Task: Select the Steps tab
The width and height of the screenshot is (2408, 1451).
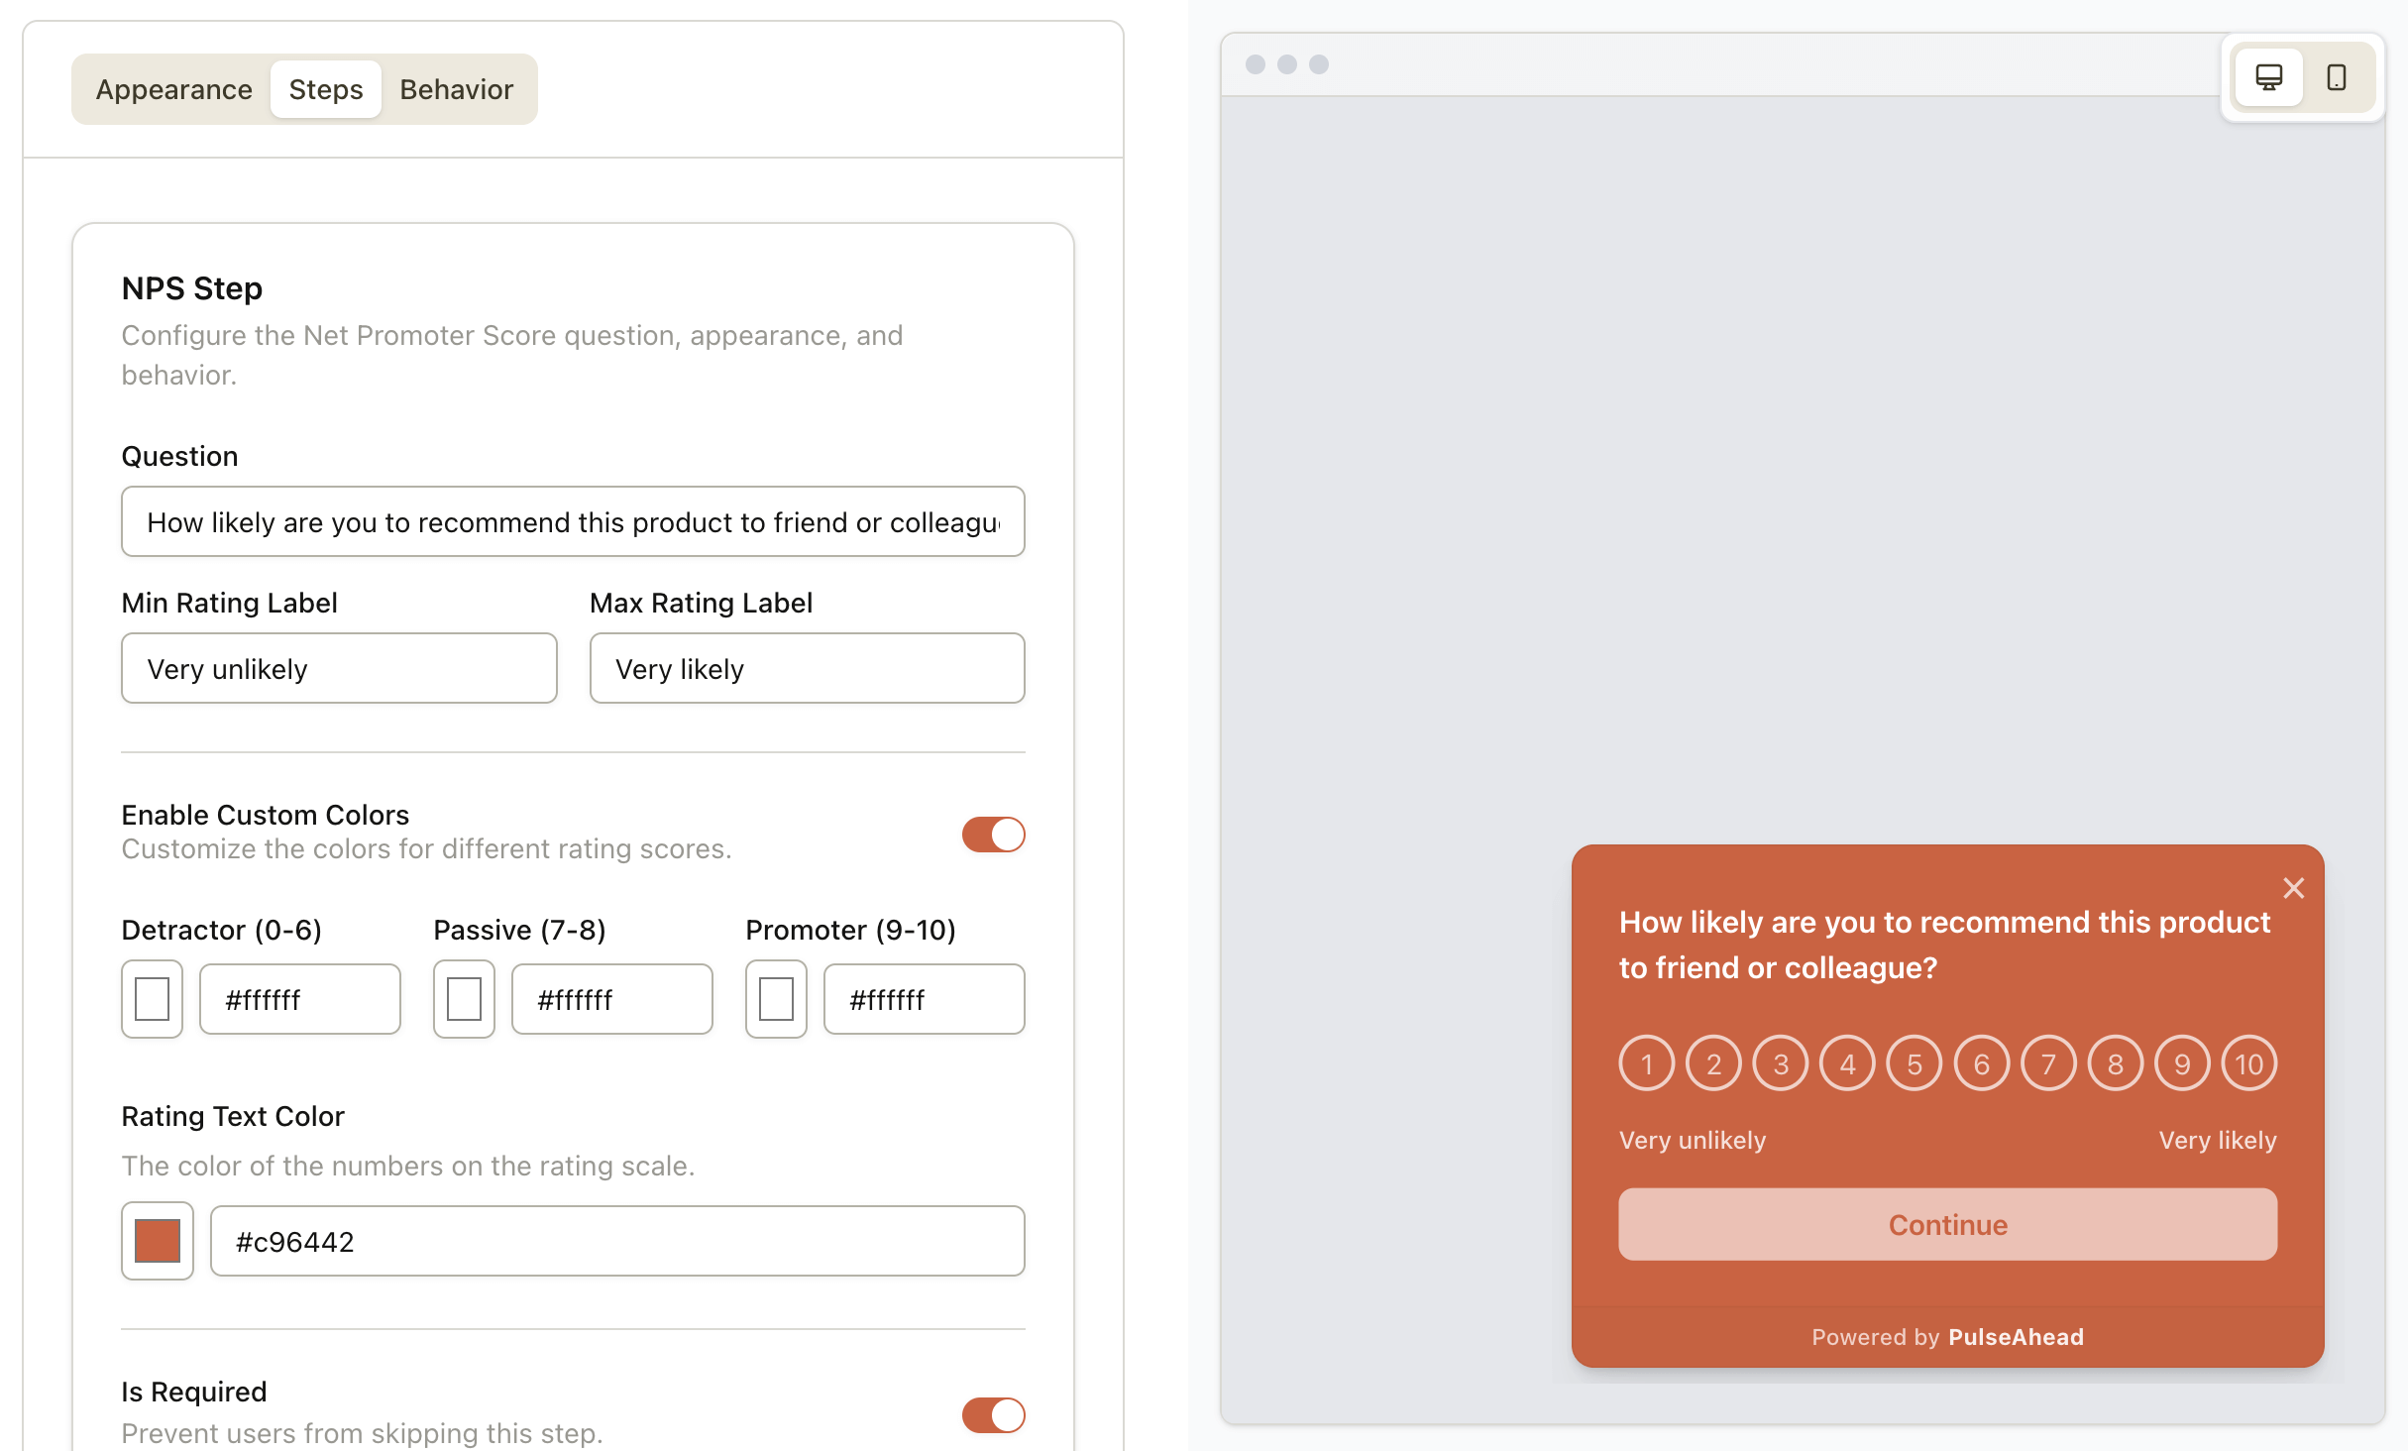Action: [325, 89]
